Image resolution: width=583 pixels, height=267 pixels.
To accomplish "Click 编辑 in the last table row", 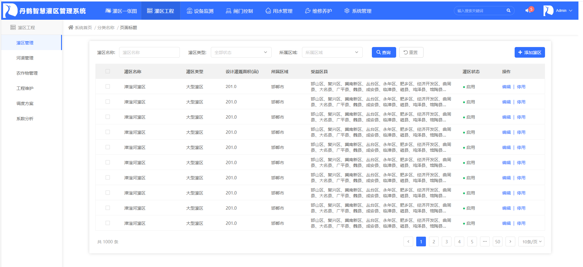I will click(x=506, y=223).
